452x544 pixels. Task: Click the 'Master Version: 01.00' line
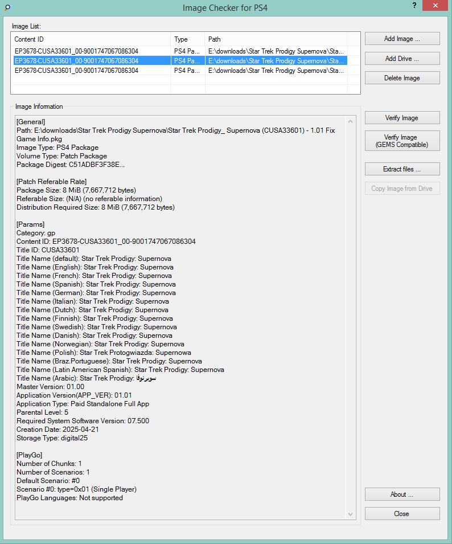50,386
